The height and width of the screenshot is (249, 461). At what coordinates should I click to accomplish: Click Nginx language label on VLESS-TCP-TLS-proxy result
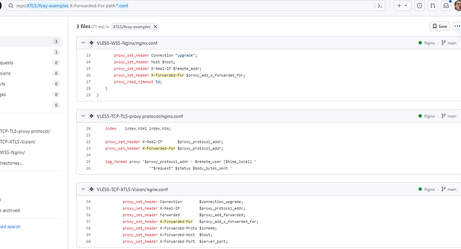[x=430, y=116]
